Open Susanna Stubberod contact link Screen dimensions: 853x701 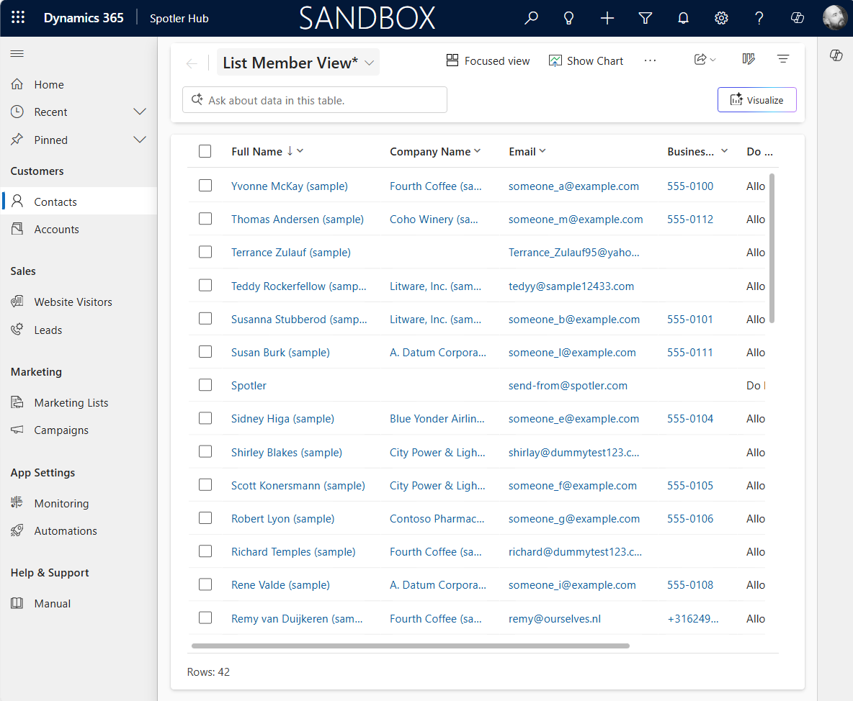coord(299,320)
